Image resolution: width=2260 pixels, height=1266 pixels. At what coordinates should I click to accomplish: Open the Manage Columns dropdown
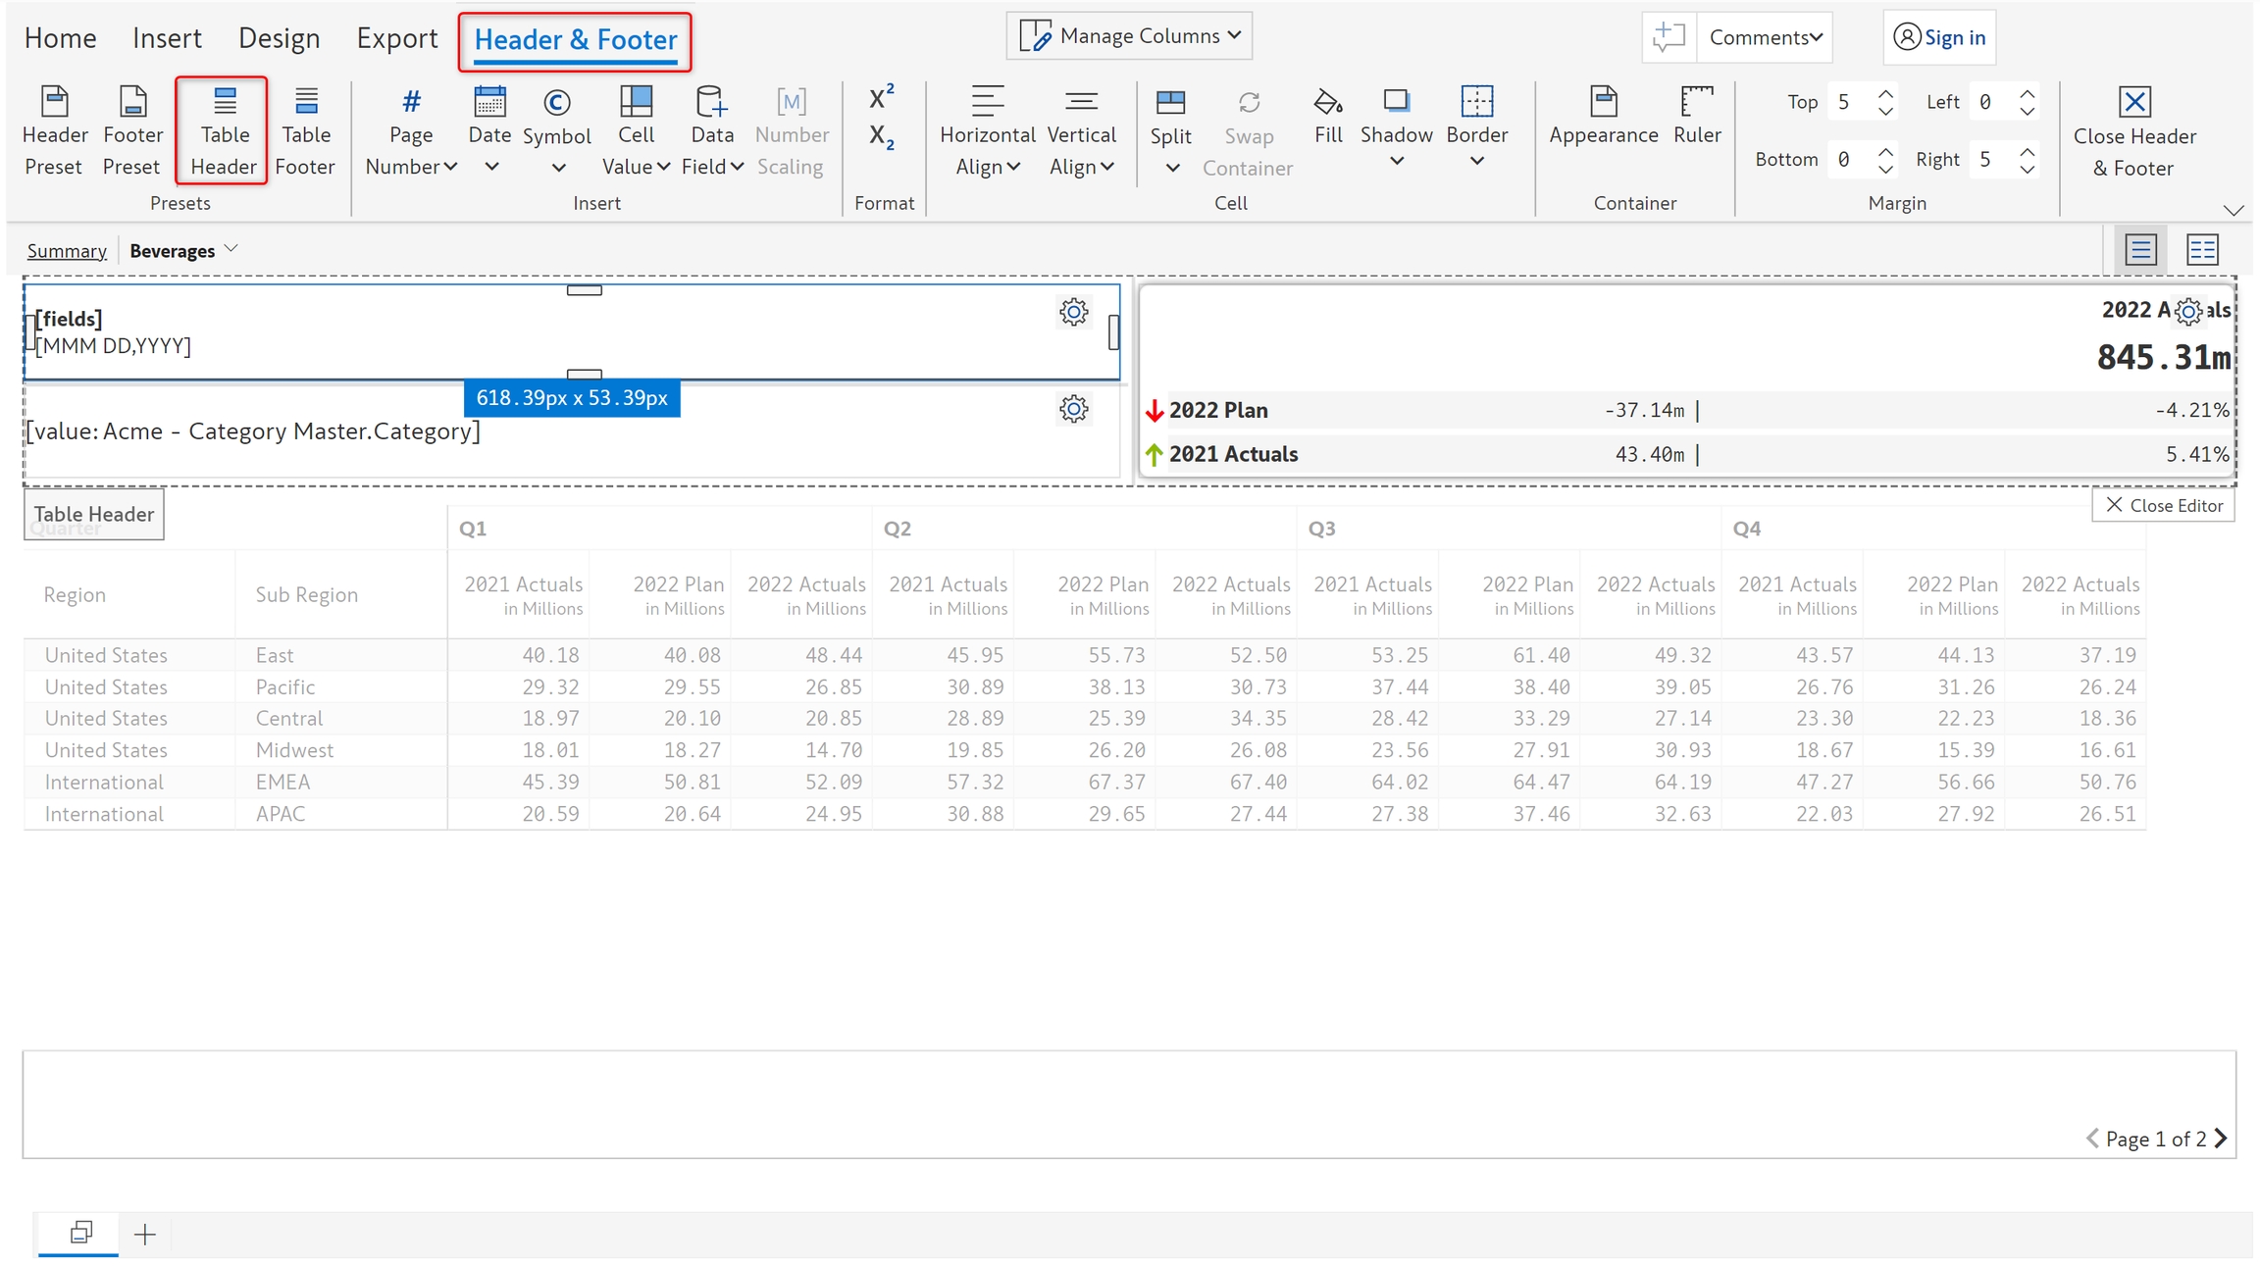click(1129, 36)
